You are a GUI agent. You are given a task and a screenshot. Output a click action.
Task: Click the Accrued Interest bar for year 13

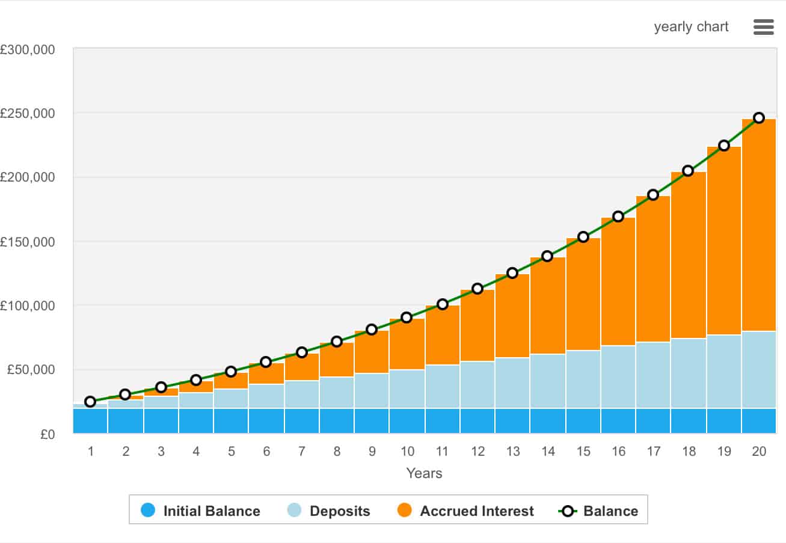pyautogui.click(x=512, y=316)
